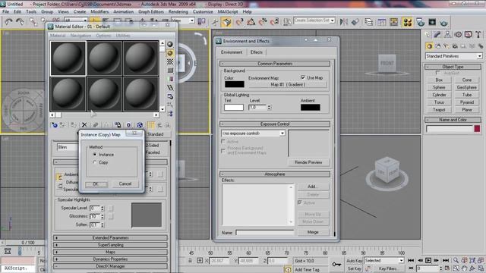486x273 pixels.
Task: Create a Teapot primitive button
Action: point(439,109)
